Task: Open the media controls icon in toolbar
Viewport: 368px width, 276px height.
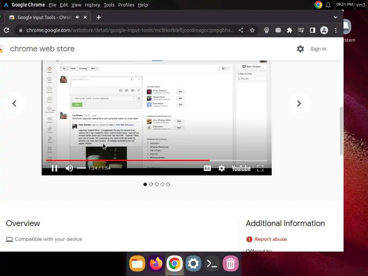Action: coord(301,30)
